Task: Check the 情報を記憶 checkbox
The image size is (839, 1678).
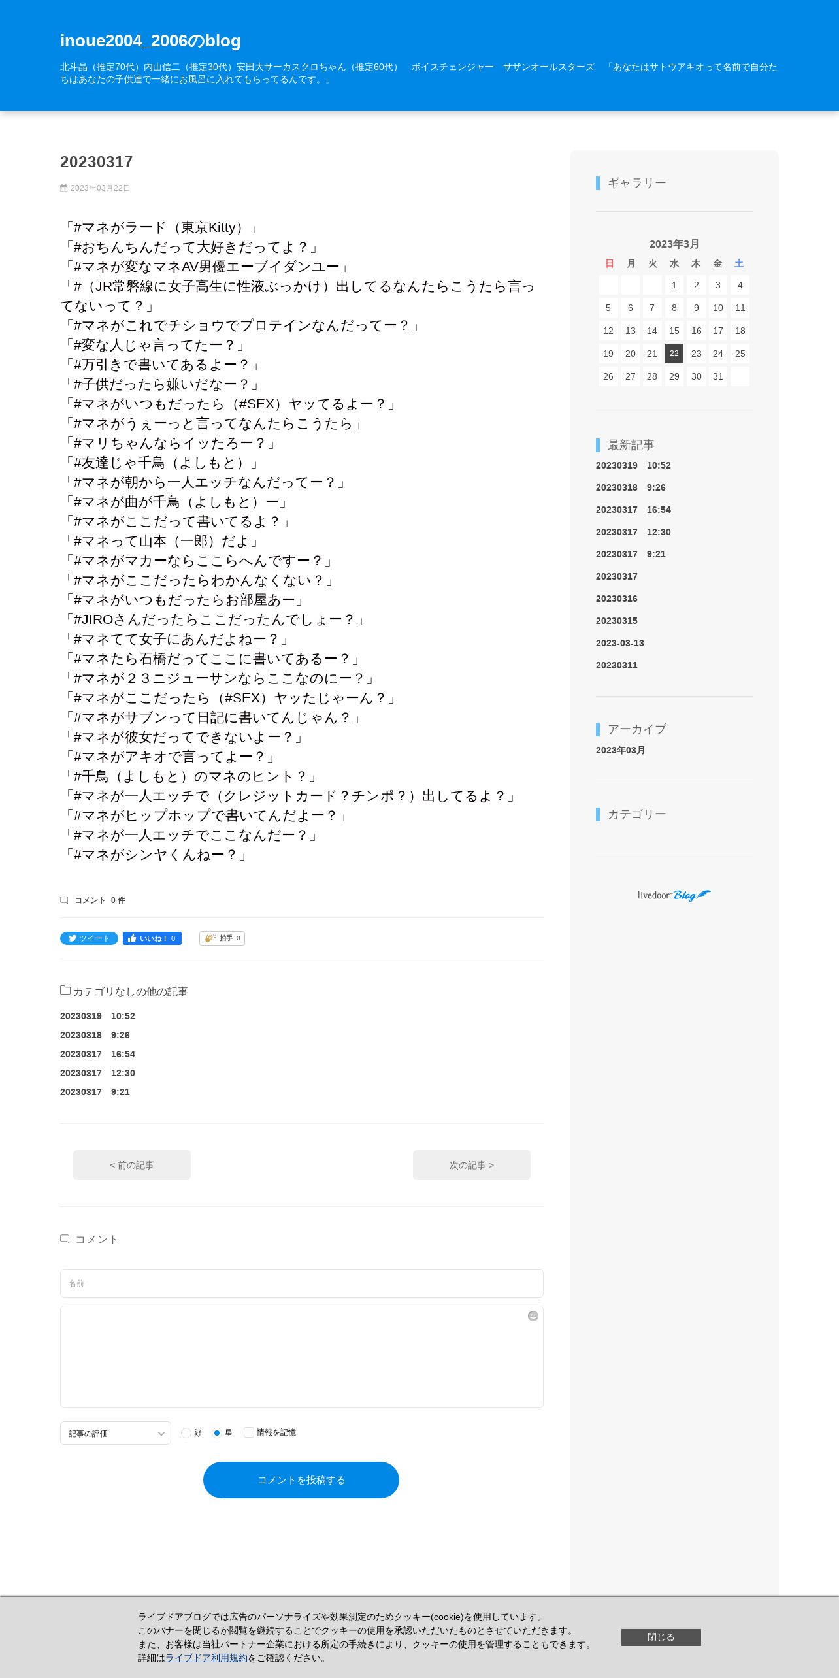Action: (248, 1432)
